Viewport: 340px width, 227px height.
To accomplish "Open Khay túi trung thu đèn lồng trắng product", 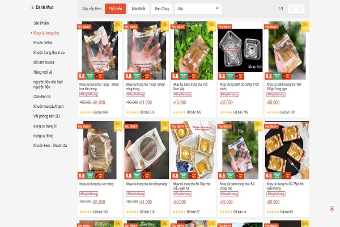I will [x=146, y=184].
